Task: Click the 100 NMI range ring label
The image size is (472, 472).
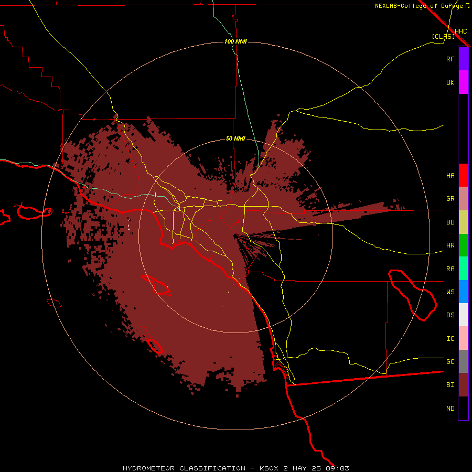Action: 235,41
